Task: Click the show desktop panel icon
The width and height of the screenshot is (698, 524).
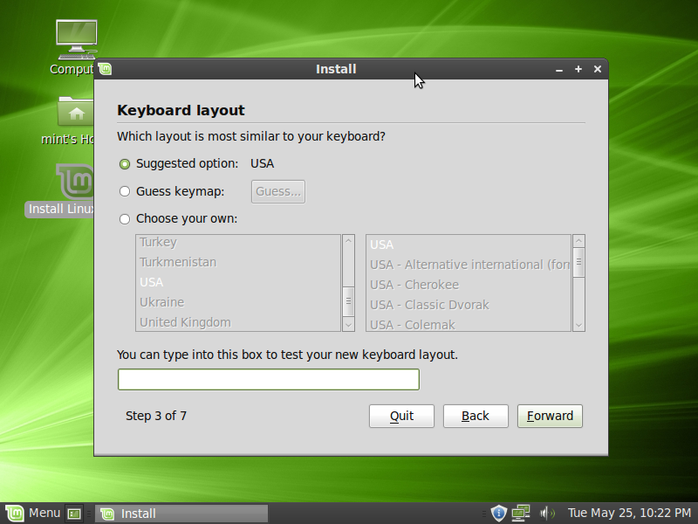Action: 74,513
